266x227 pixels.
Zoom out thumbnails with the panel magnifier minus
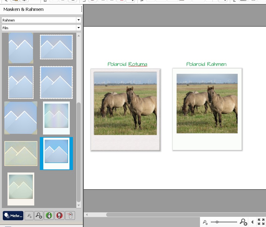pyautogui.click(x=29, y=215)
